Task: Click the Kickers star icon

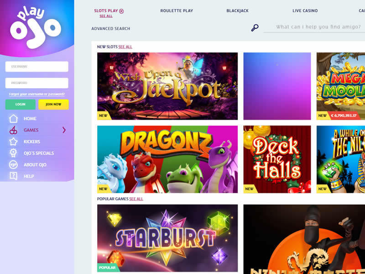Action: (13, 142)
